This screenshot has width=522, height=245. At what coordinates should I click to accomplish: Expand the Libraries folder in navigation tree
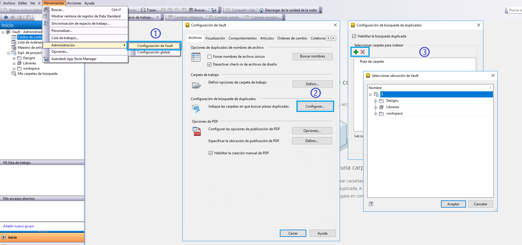(x=14, y=63)
